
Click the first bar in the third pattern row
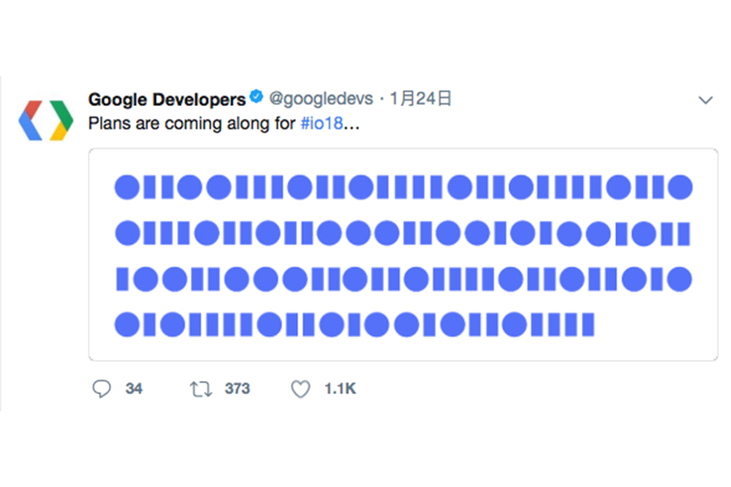(x=121, y=279)
